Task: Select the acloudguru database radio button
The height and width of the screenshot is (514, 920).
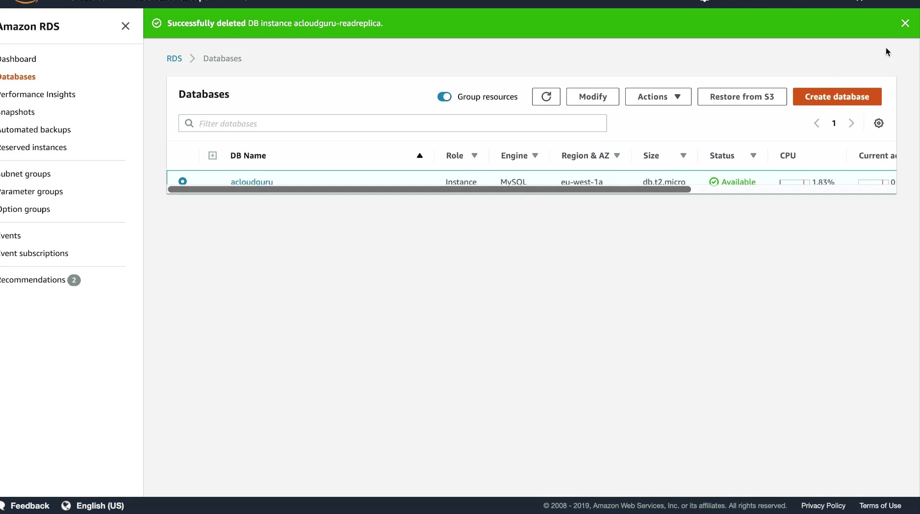Action: point(182,181)
